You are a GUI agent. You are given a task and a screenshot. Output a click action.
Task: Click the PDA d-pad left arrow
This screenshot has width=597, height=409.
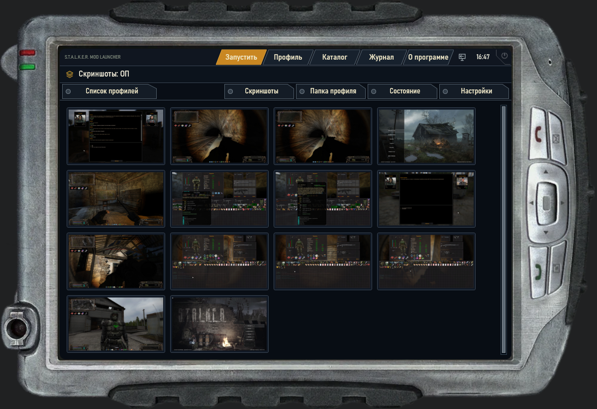(531, 203)
